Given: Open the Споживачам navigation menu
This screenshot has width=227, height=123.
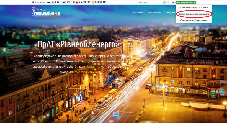Looking at the screenshot, I should (x=155, y=12).
